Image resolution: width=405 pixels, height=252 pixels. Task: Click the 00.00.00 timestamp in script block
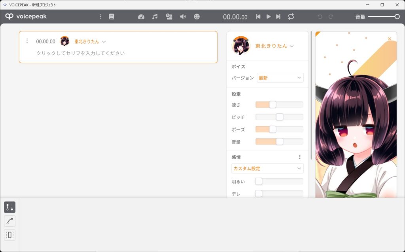pos(46,41)
